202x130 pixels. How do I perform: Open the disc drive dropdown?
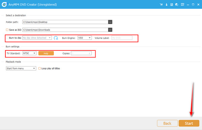click(37, 38)
